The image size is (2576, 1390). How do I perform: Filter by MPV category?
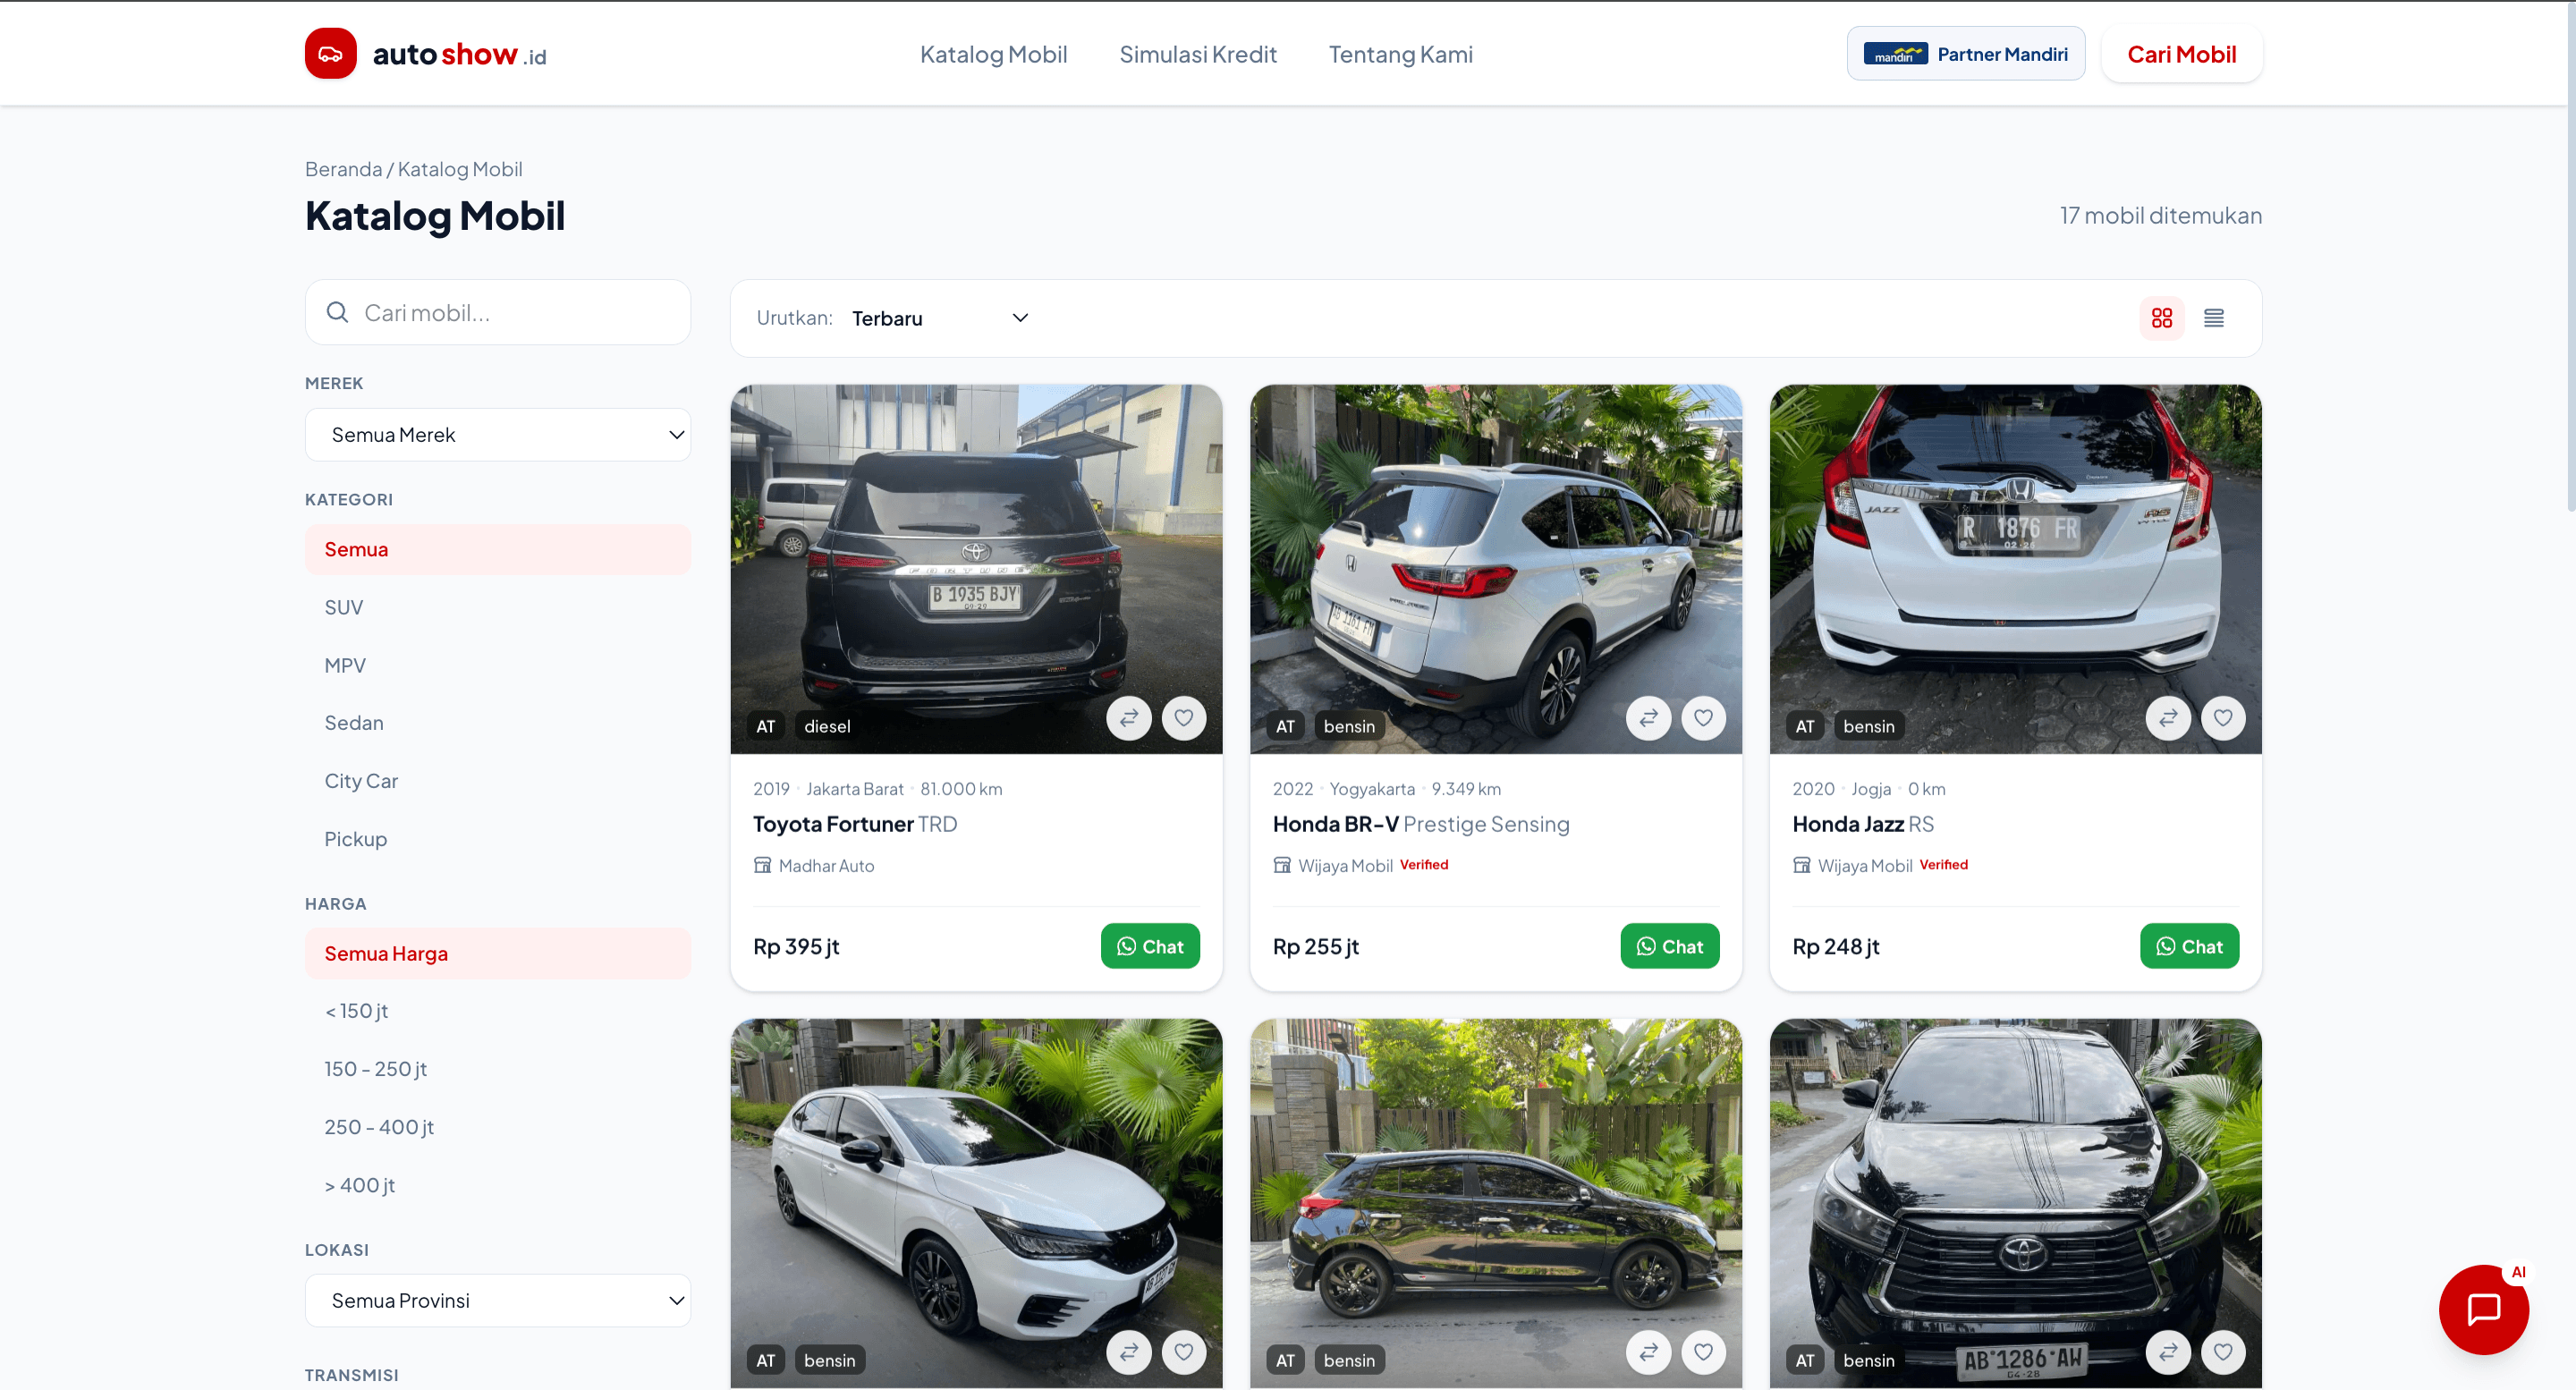coord(498,665)
